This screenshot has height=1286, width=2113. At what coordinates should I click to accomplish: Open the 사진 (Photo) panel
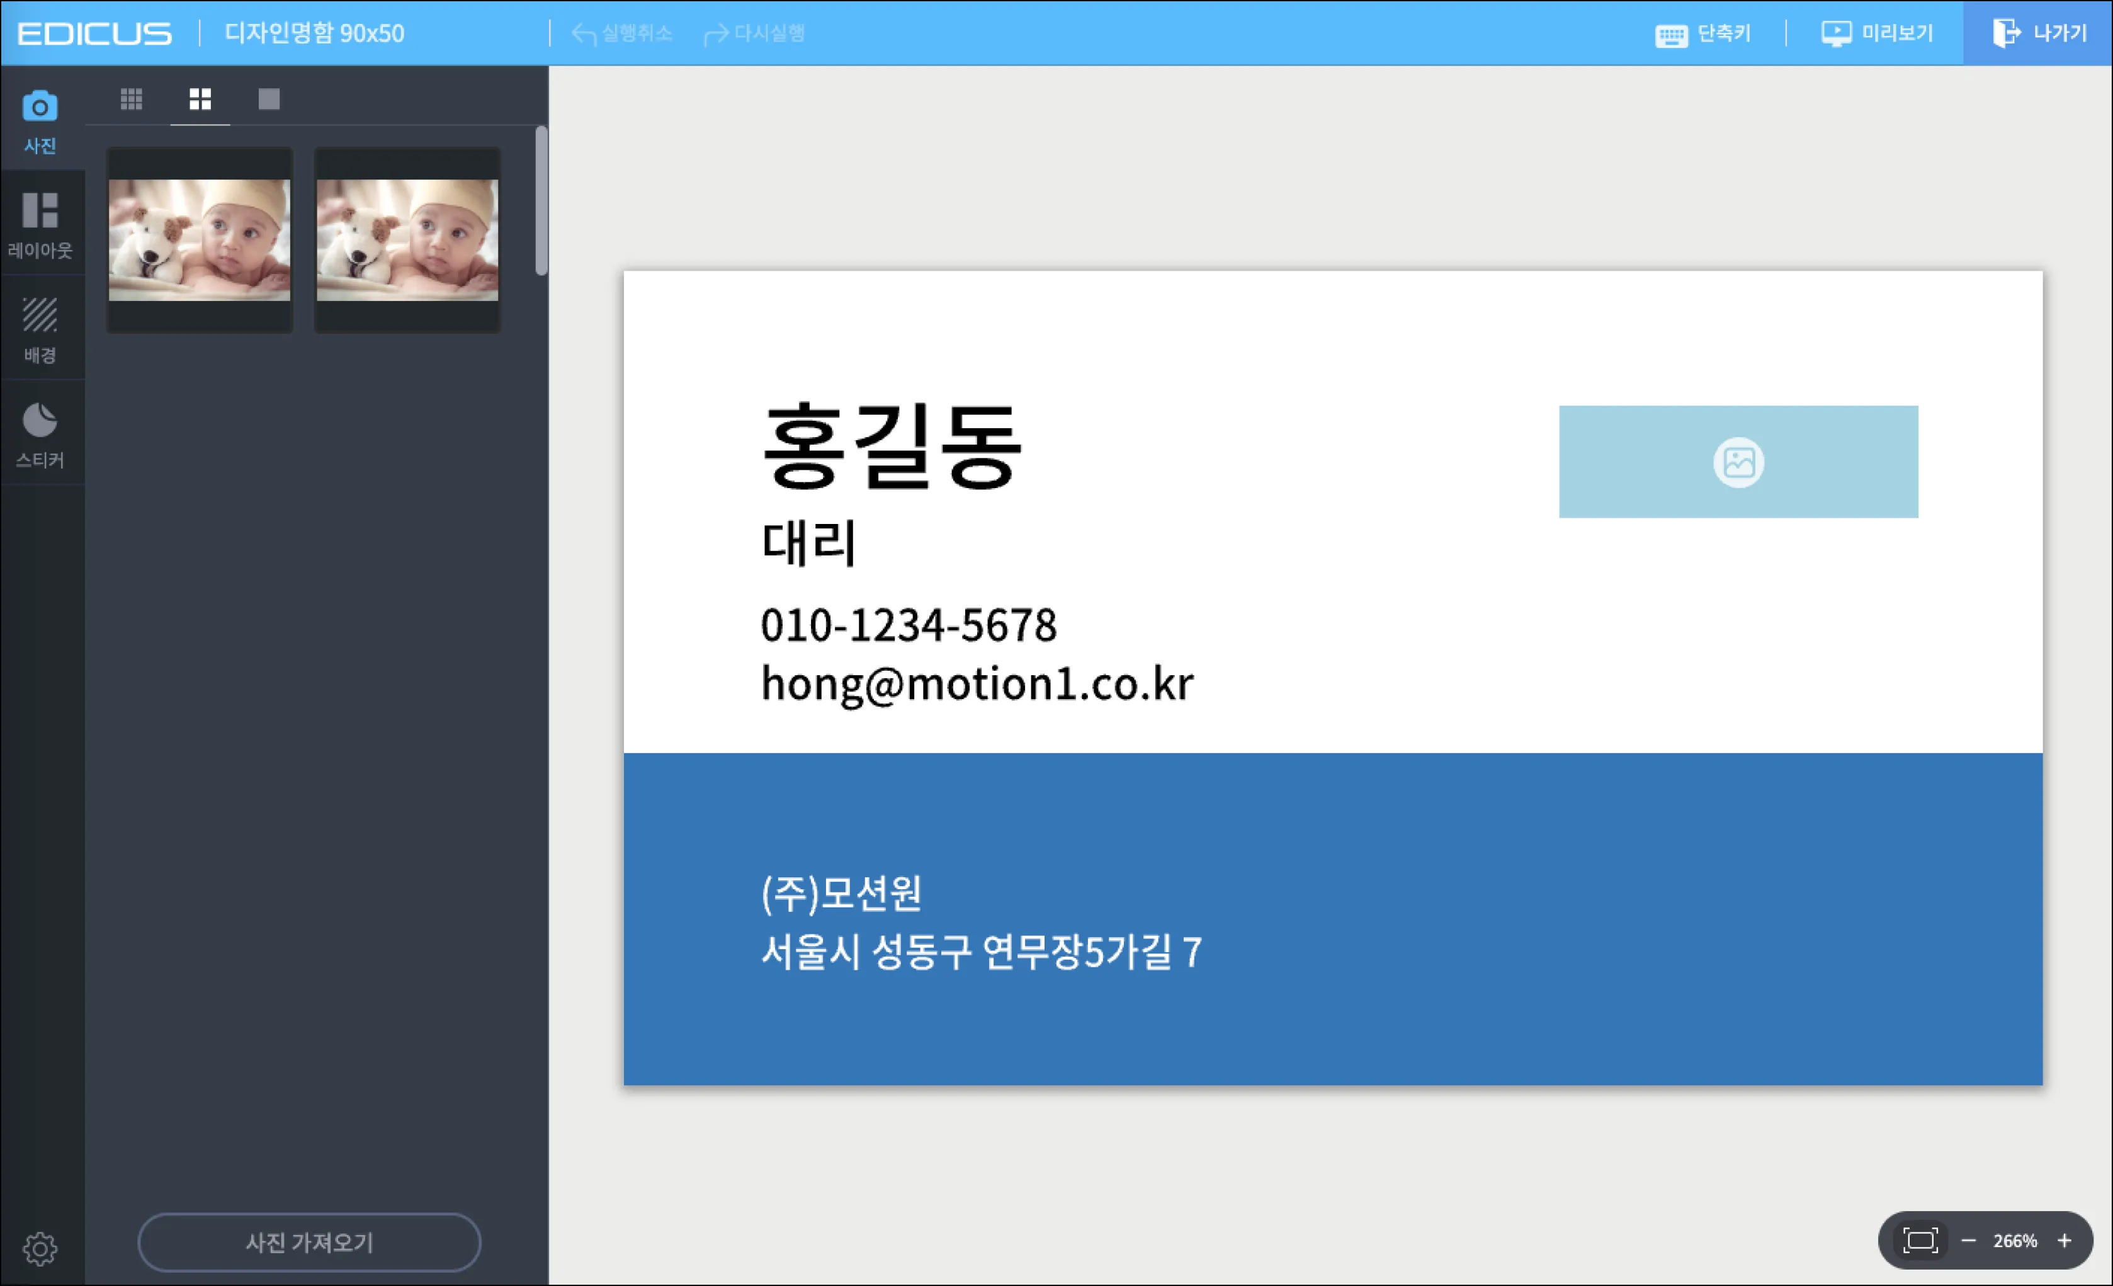coord(40,120)
